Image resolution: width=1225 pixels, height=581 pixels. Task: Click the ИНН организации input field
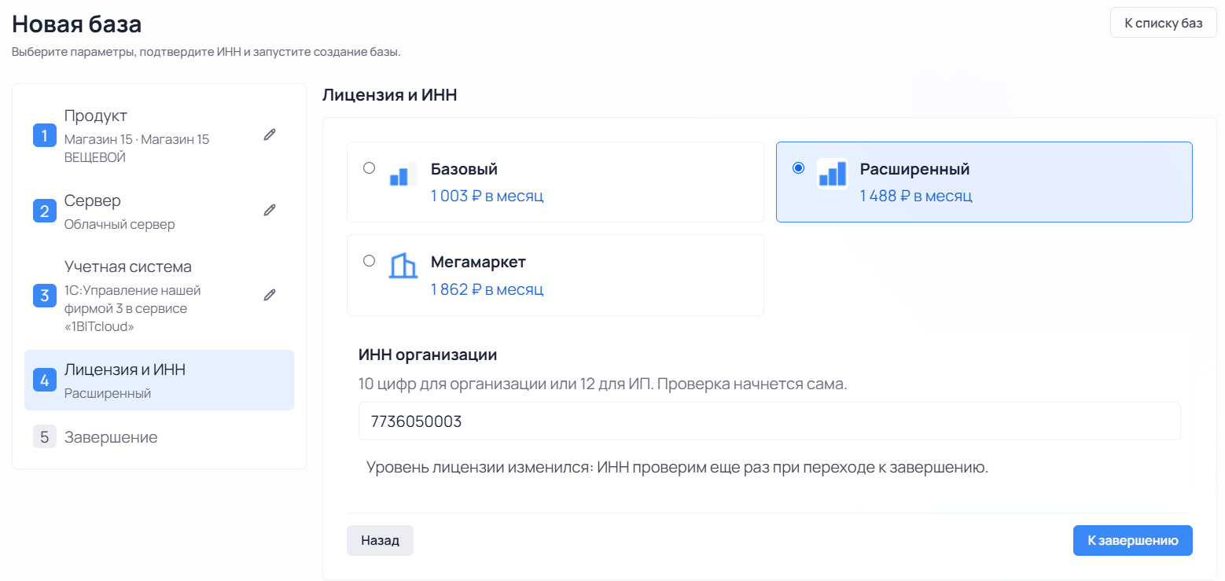point(770,421)
